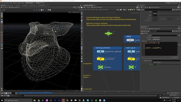Open After Effects from the taskbar
This screenshot has height=102, width=181.
click(55, 100)
